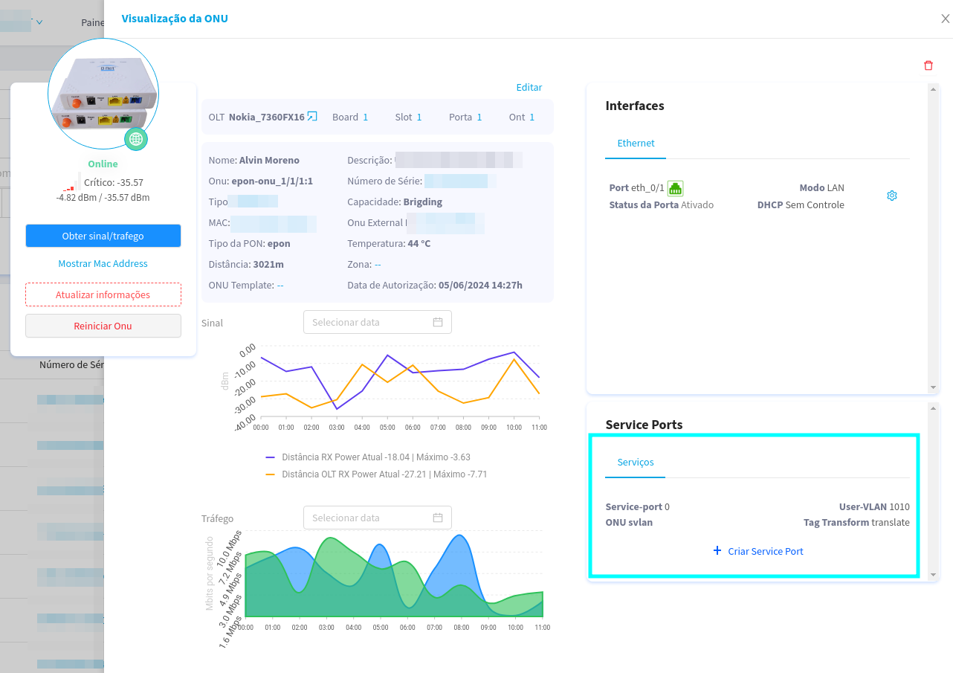
Task: Open calendar icon in Sinal date picker
Action: 438,322
